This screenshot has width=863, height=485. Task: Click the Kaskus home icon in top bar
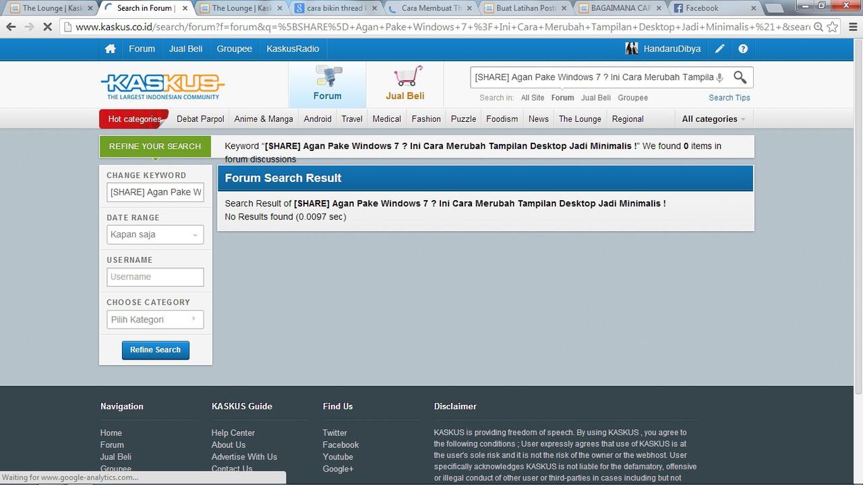pyautogui.click(x=110, y=49)
